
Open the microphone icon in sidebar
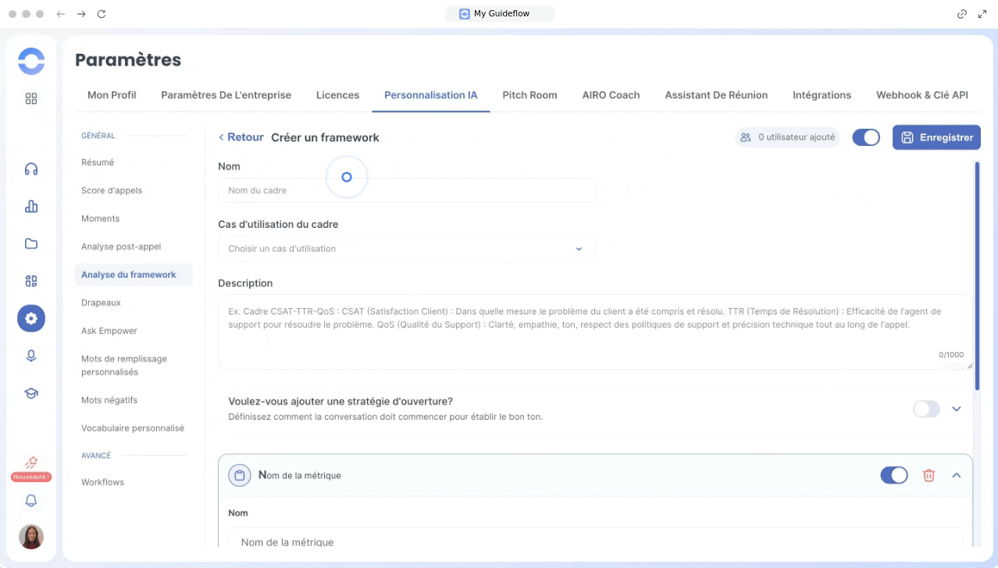(x=31, y=356)
